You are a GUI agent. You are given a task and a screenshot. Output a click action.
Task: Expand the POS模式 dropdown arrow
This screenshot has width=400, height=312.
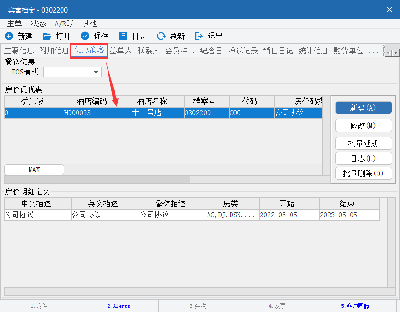coord(96,72)
